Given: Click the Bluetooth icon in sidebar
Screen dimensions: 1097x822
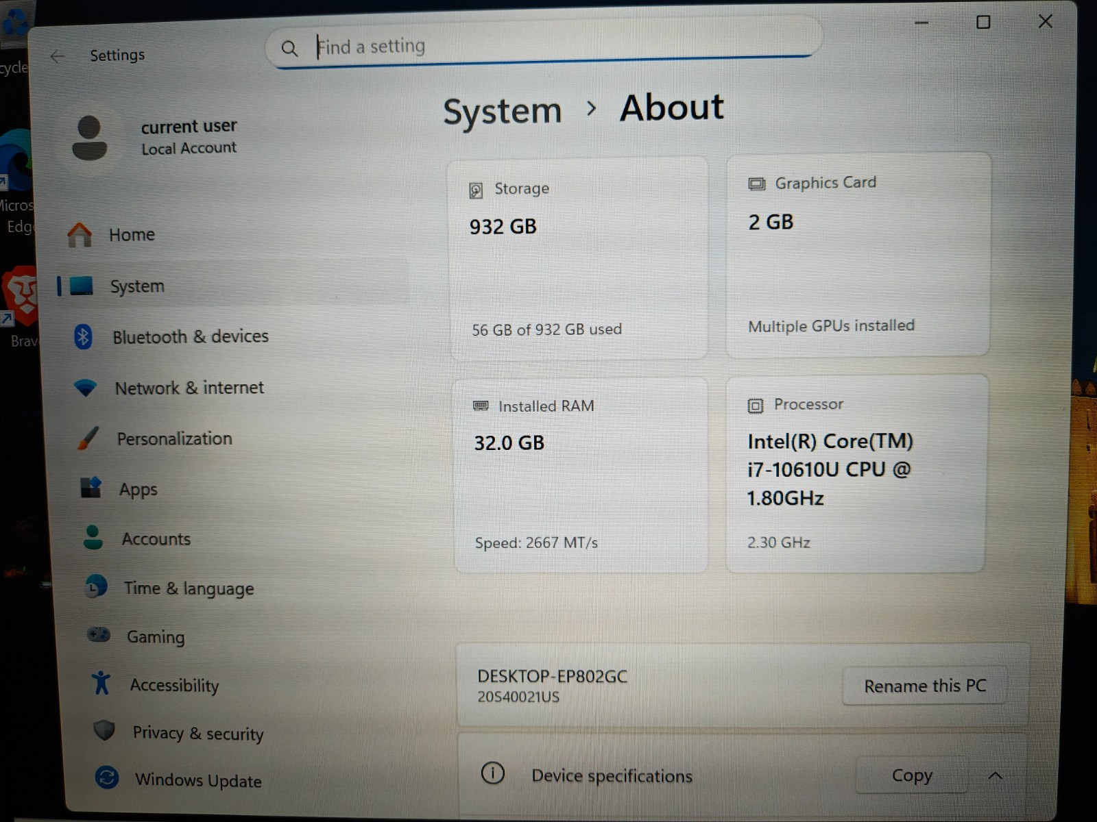Looking at the screenshot, I should pos(83,336).
